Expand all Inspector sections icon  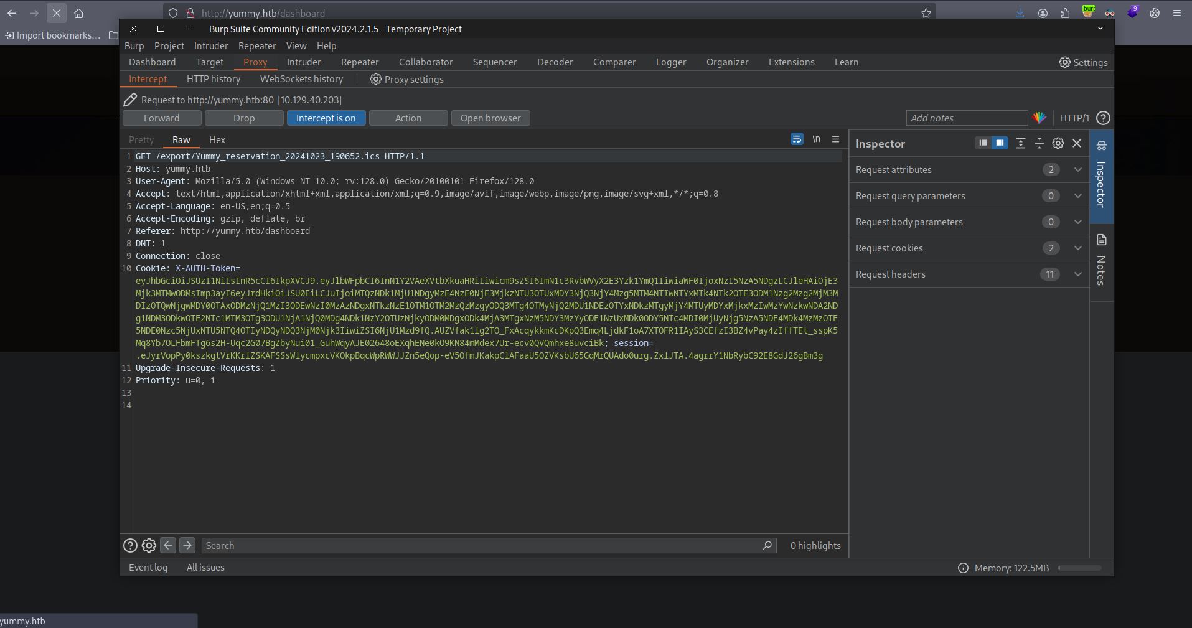pos(1020,143)
